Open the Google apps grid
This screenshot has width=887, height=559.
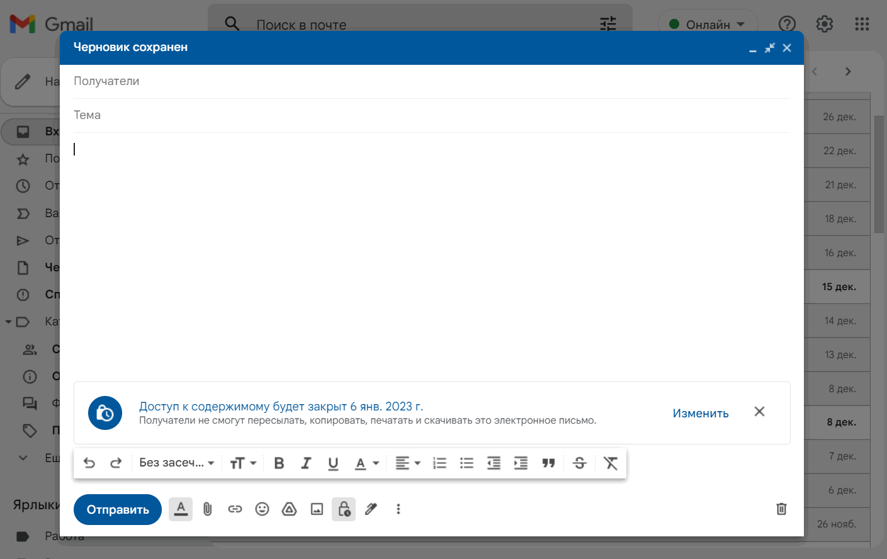(862, 24)
